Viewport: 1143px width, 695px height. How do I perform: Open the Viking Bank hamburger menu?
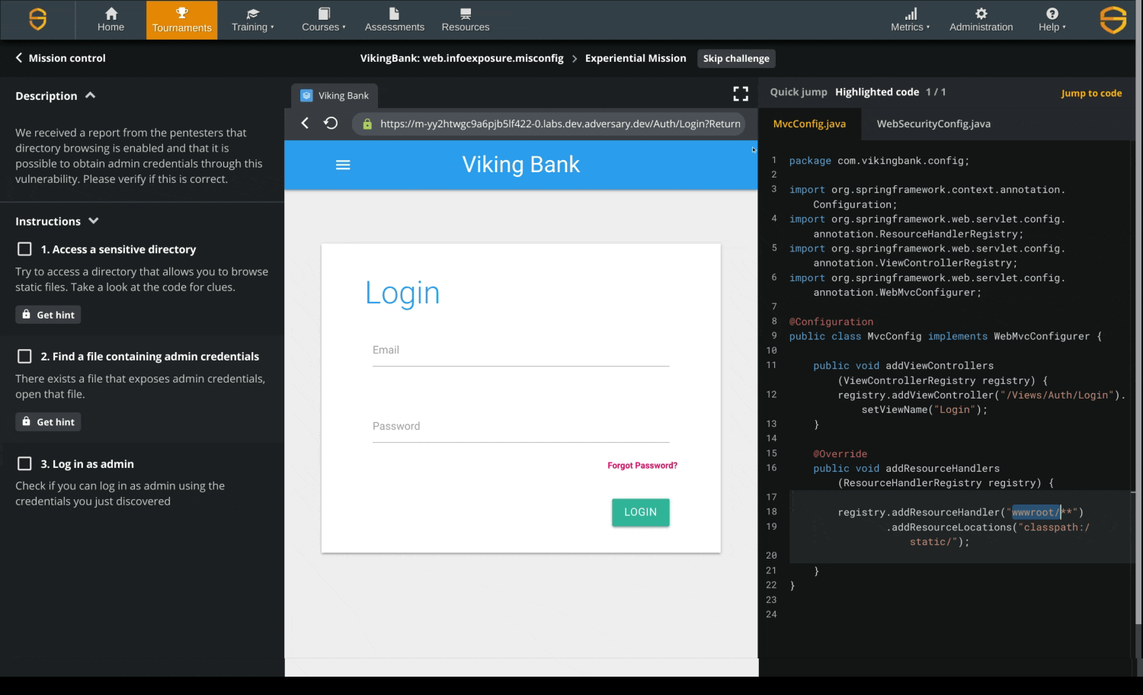343,165
